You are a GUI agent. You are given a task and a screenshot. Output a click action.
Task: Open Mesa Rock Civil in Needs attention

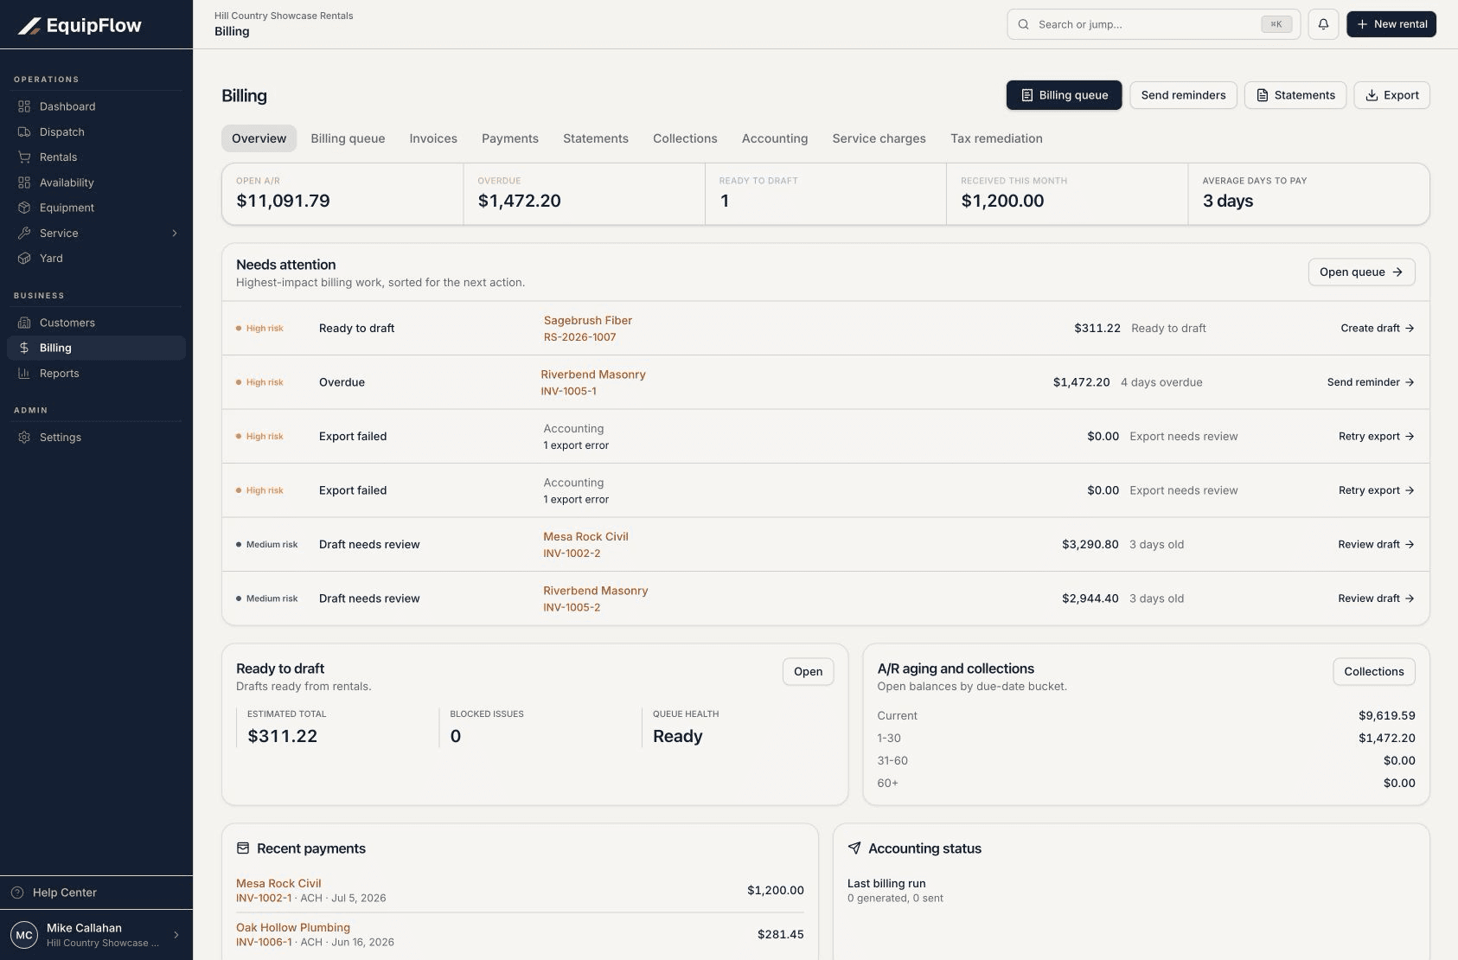[x=585, y=536]
